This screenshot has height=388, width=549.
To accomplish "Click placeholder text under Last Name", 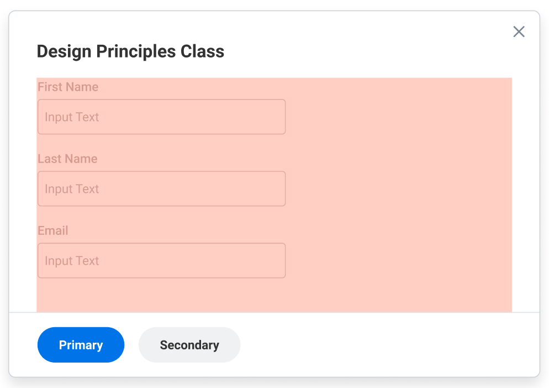I will tap(72, 189).
